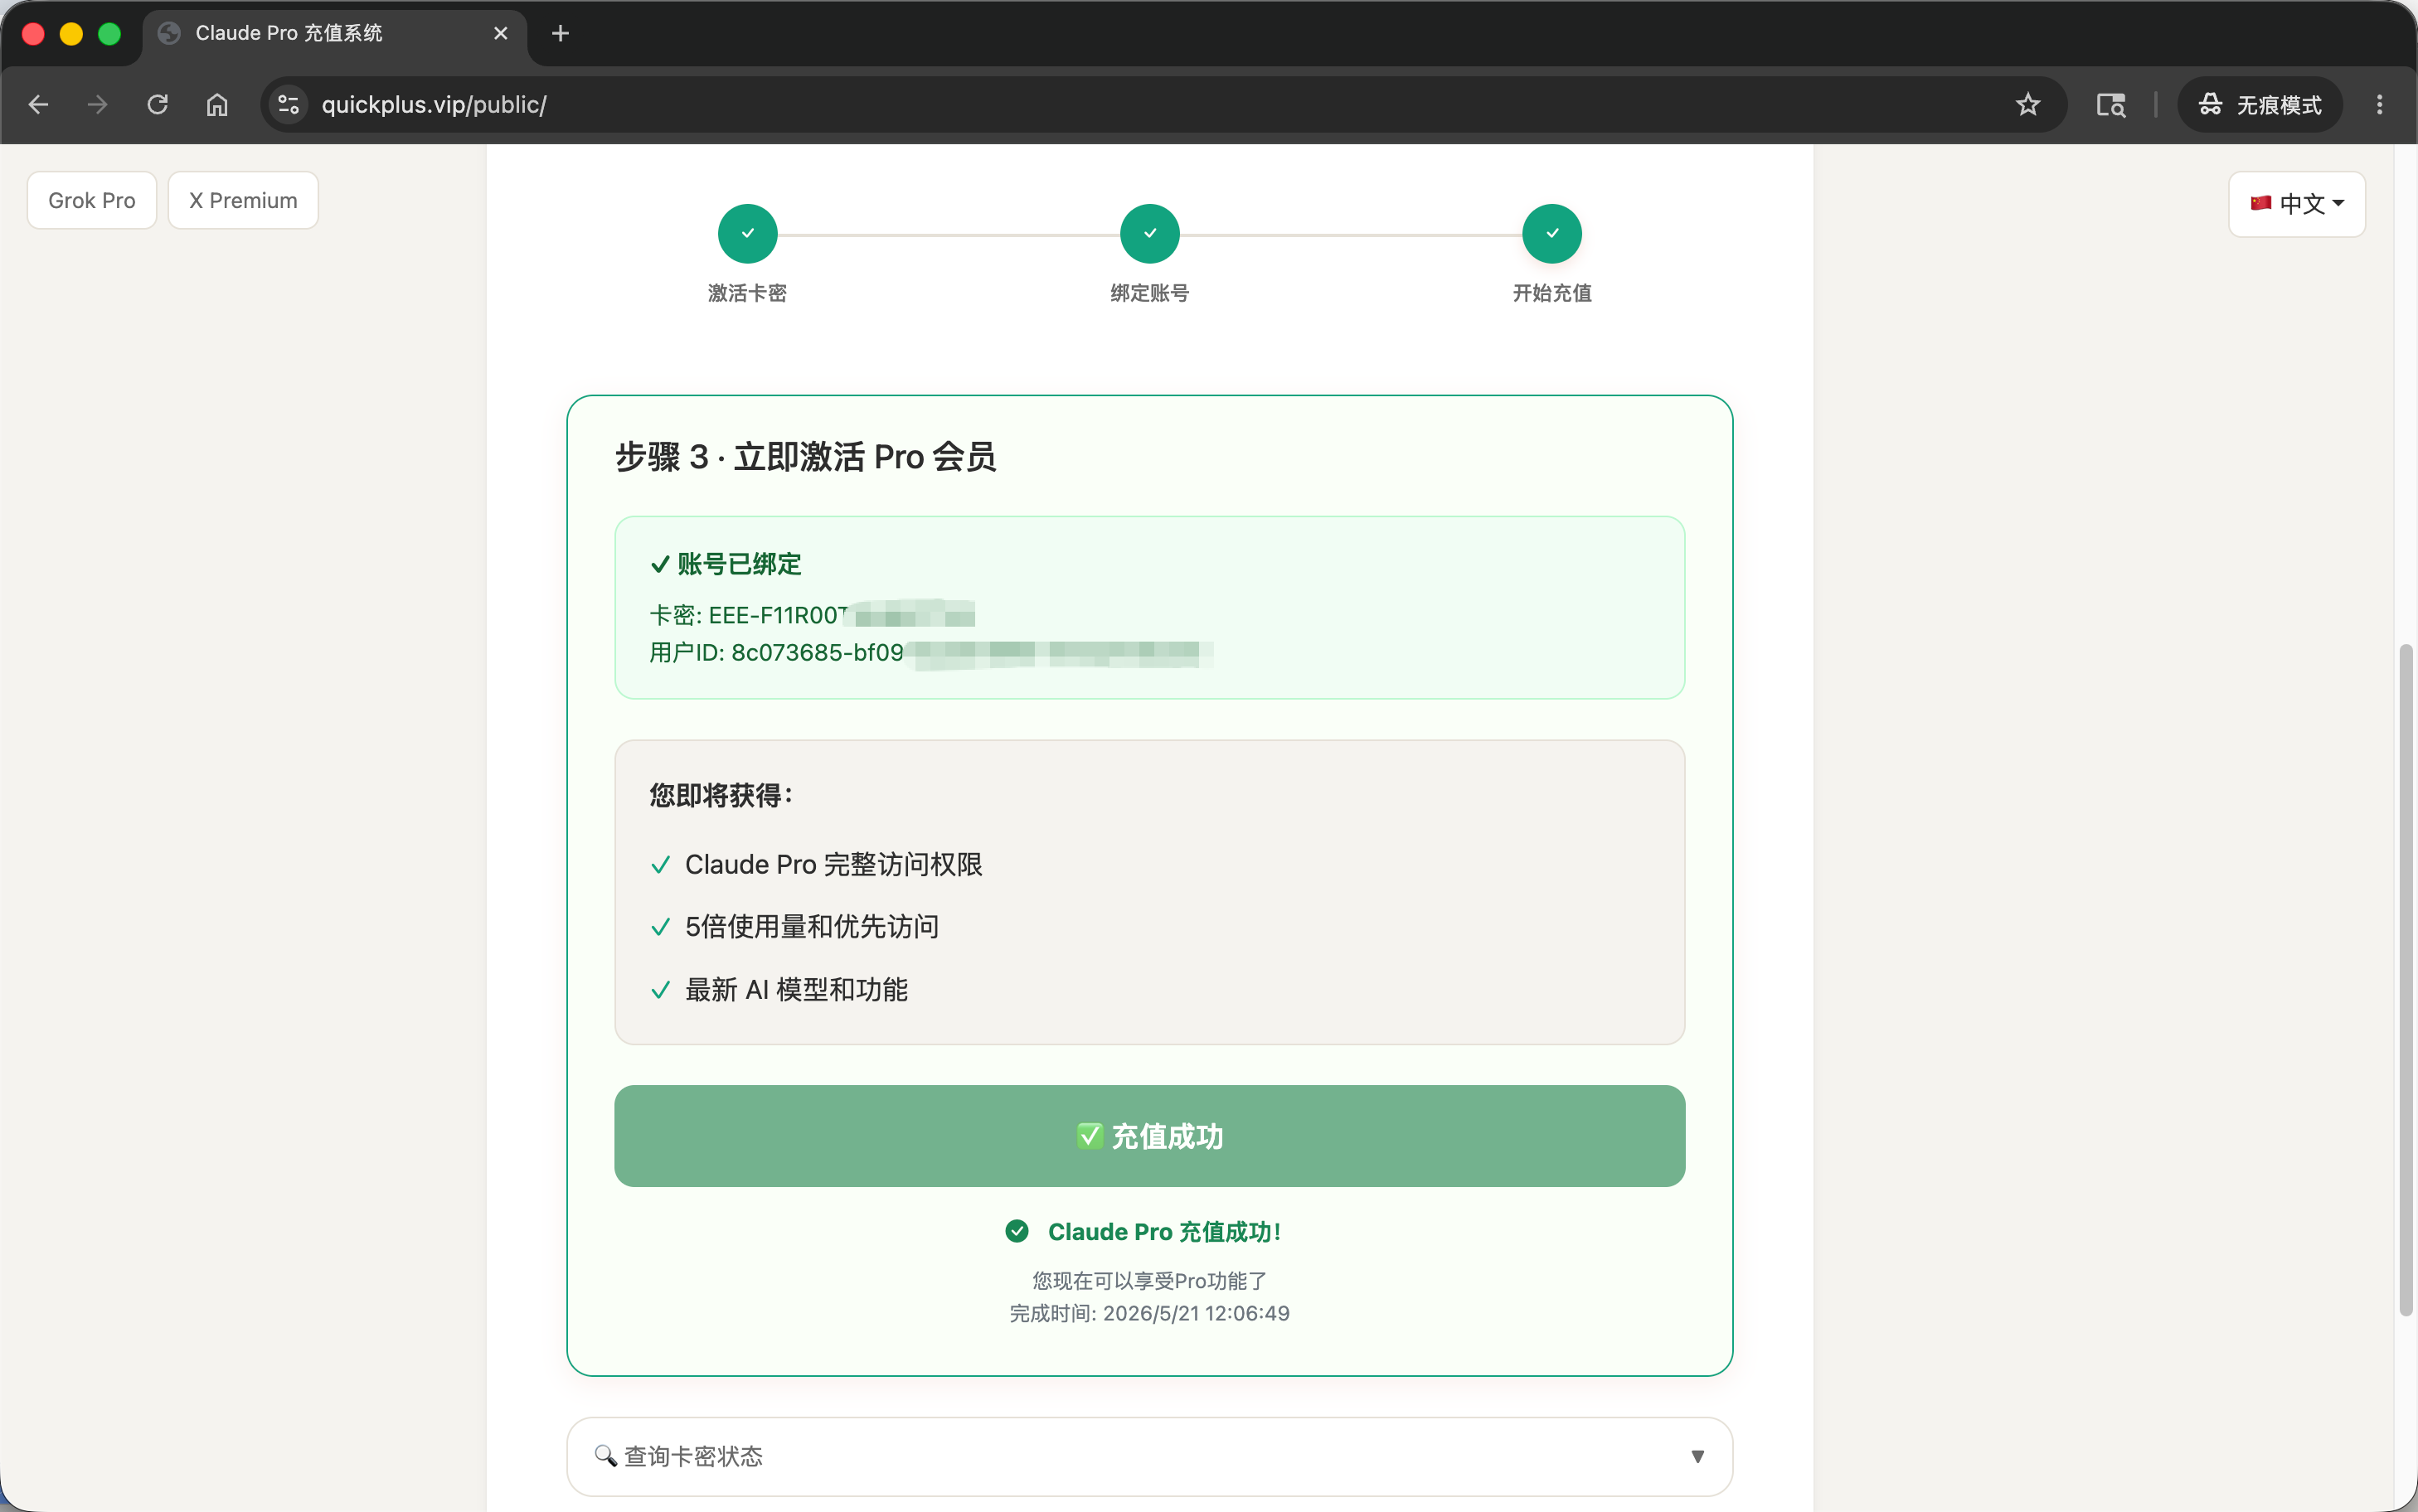Expand the 查询卡密状态 section
The width and height of the screenshot is (2418, 1512).
(x=1149, y=1456)
